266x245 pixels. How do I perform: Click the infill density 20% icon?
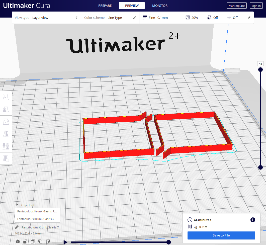point(188,18)
